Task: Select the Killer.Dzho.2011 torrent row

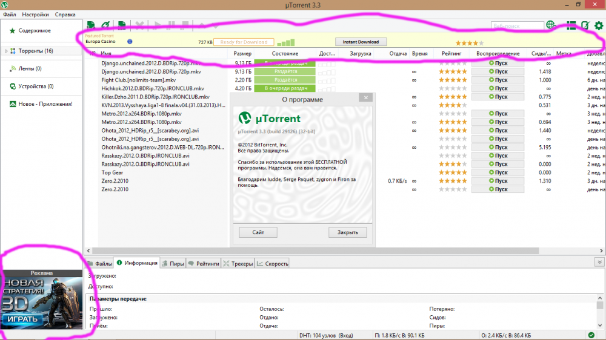Action: coord(155,97)
